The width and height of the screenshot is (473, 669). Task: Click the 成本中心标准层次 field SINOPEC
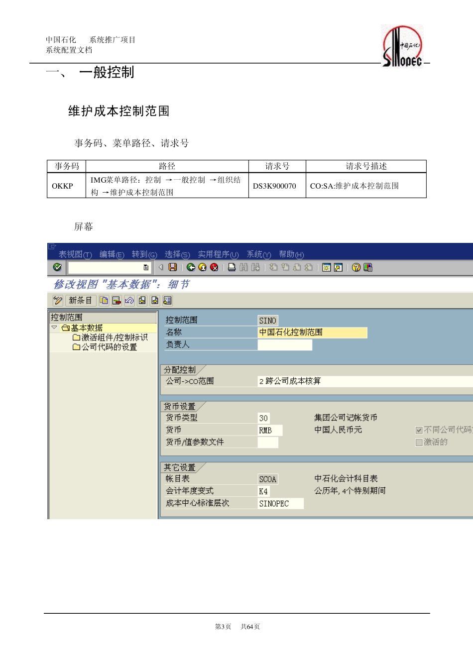point(280,503)
